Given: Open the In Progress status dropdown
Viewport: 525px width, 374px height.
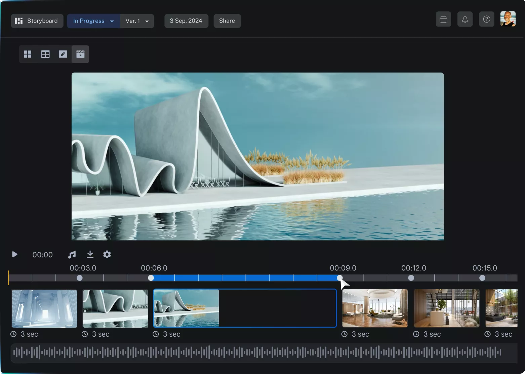Looking at the screenshot, I should pos(93,21).
